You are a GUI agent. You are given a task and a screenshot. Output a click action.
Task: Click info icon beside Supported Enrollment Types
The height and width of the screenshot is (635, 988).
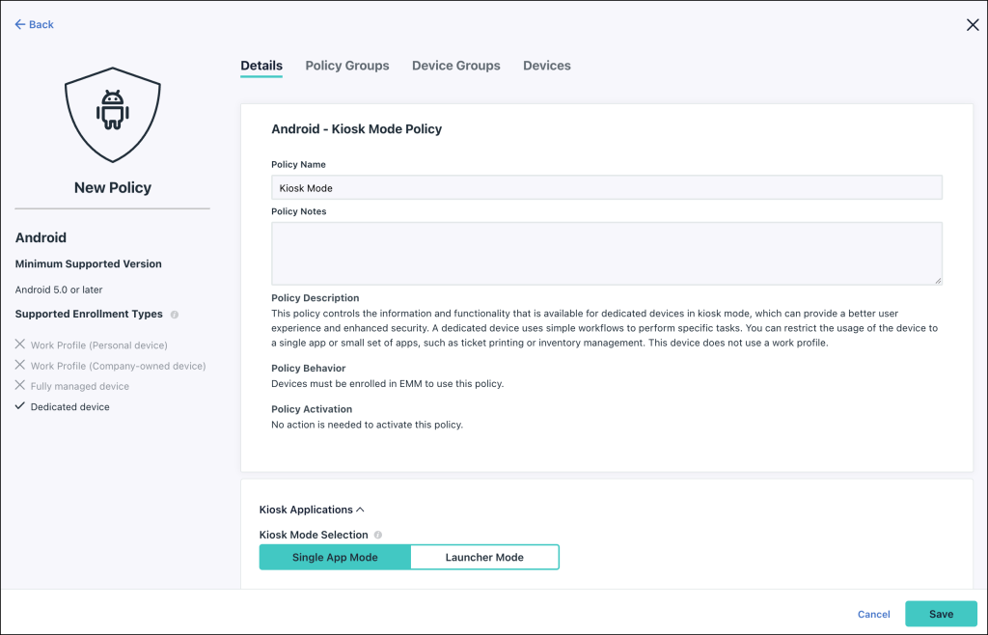[x=175, y=315]
